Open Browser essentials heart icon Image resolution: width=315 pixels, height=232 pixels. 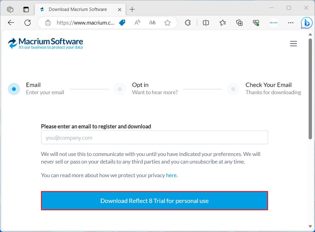pos(256,23)
